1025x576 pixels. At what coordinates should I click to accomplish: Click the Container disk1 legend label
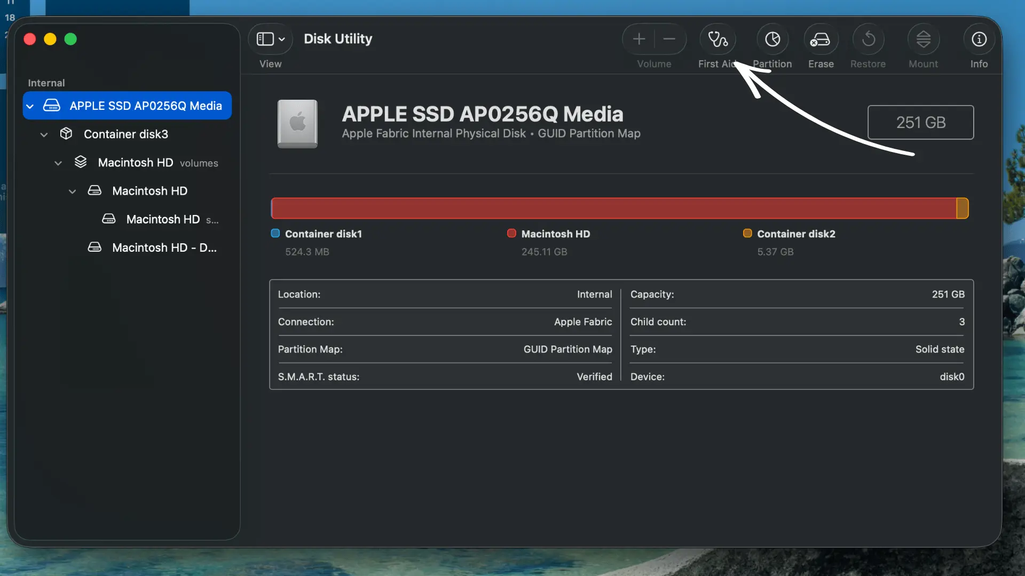pyautogui.click(x=324, y=234)
